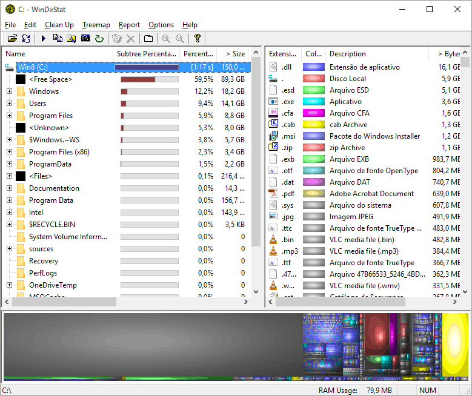Expand the Program Files folder node
This screenshot has height=396, width=472.
(x=9, y=115)
